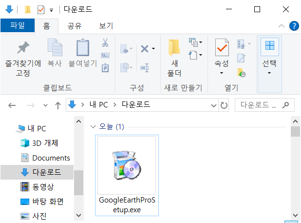Select 다운로드 in the navigation pane
Screen dimensions: 301x223
coord(37,172)
